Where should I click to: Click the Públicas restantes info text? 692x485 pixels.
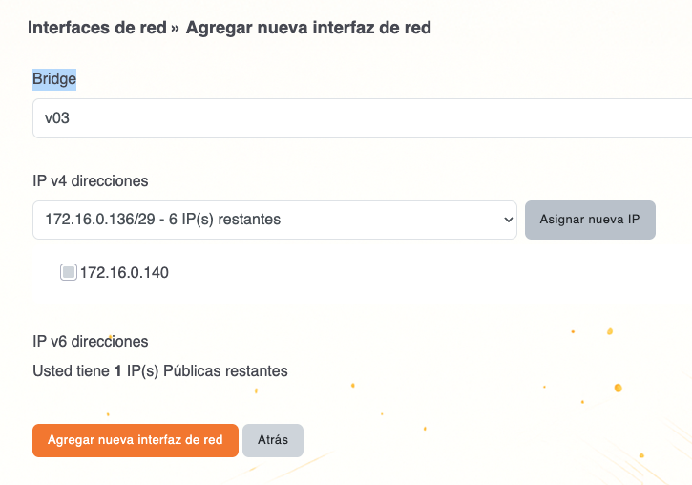tap(225, 370)
